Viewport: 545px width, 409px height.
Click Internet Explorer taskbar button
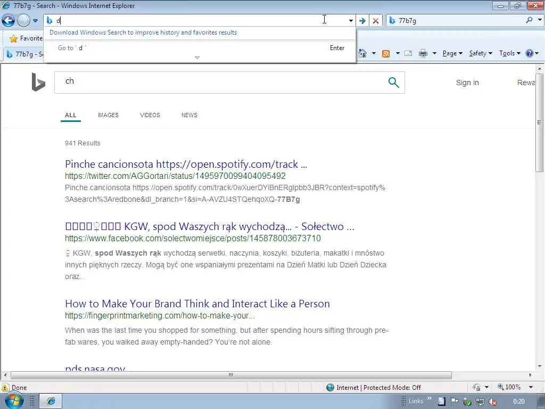(x=51, y=402)
